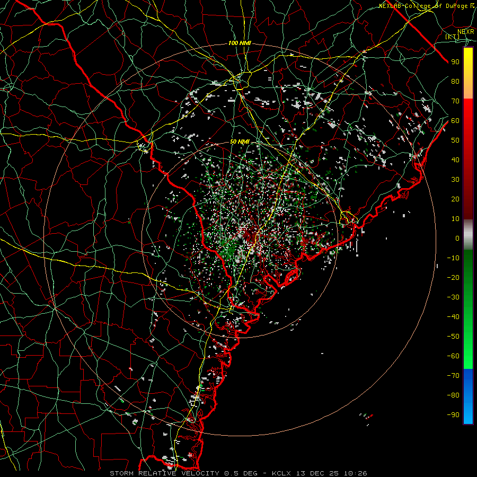Image resolution: width=477 pixels, height=477 pixels.
Task: Click the -90 value on velocity scale
Action: [x=453, y=415]
